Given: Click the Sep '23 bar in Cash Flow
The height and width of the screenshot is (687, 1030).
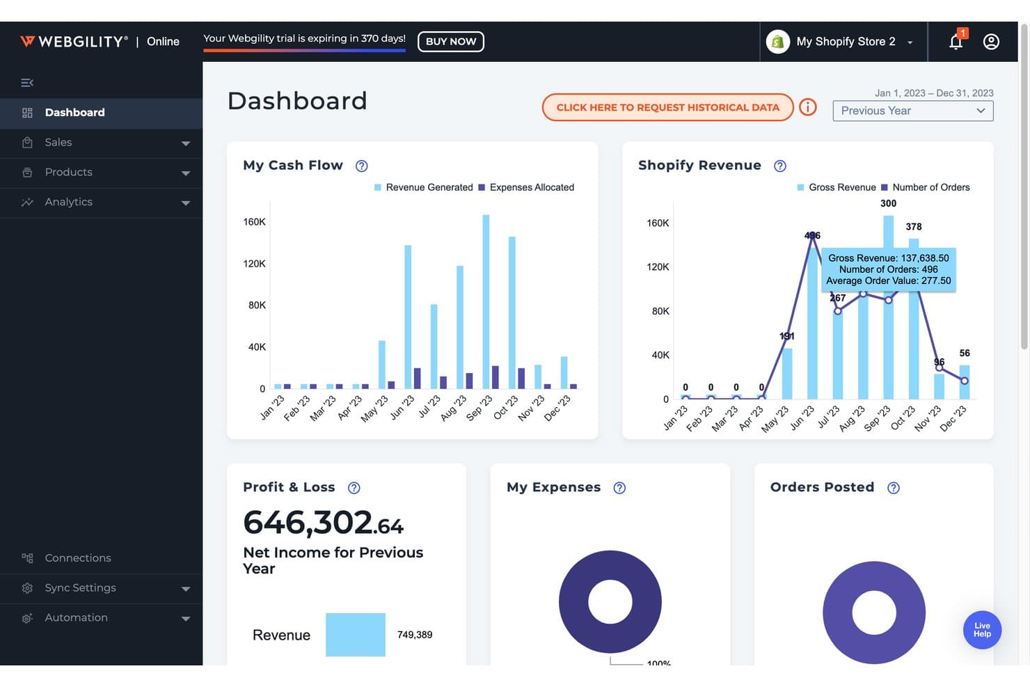Looking at the screenshot, I should [486, 301].
